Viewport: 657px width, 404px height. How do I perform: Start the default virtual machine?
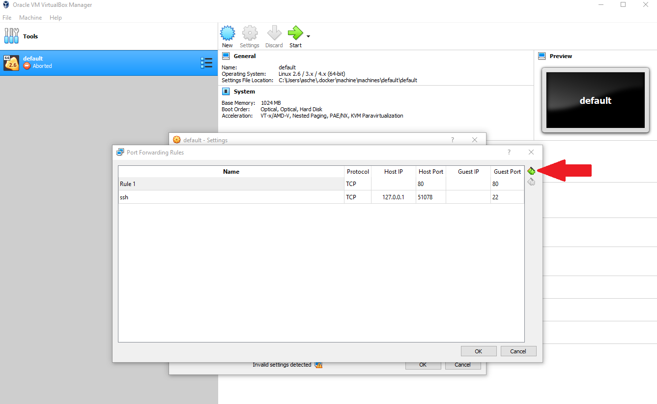pos(295,37)
